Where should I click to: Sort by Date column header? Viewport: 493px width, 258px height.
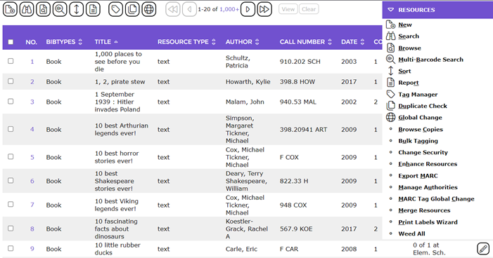pos(353,41)
